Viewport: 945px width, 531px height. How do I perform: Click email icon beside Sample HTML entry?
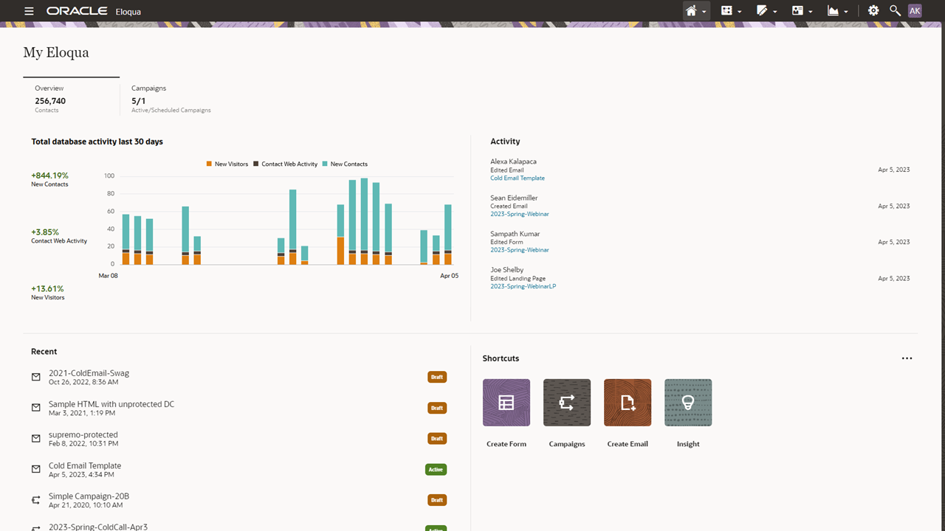point(35,408)
